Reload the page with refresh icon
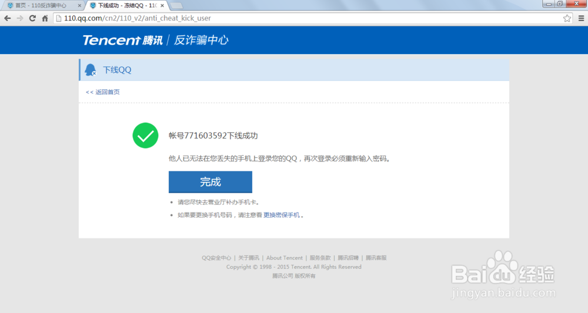The height and width of the screenshot is (313, 588). pyautogui.click(x=32, y=18)
